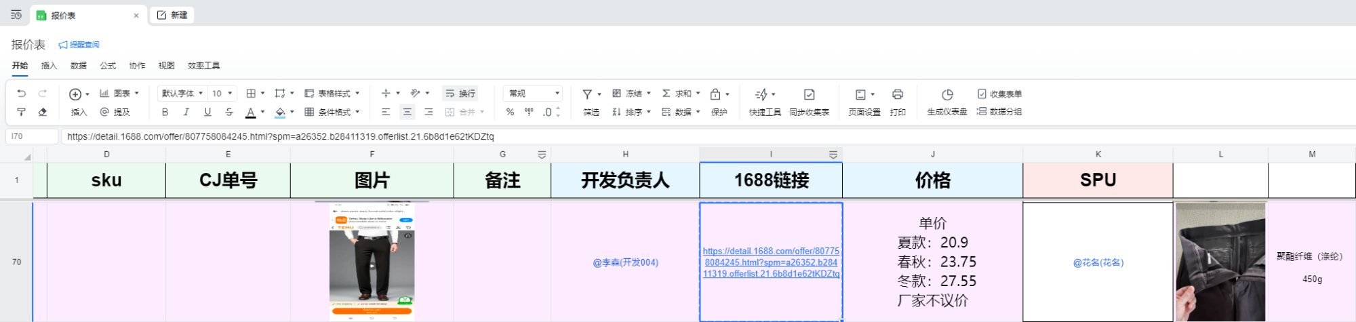Viewport: 1356px width, 322px height.
Task: Click the 新建 new document button
Action: click(172, 15)
